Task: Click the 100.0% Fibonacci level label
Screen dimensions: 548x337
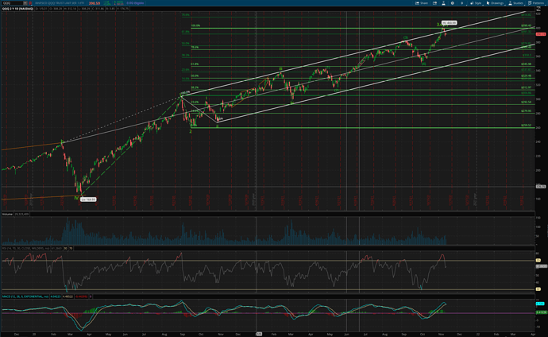Action: pyautogui.click(x=195, y=25)
